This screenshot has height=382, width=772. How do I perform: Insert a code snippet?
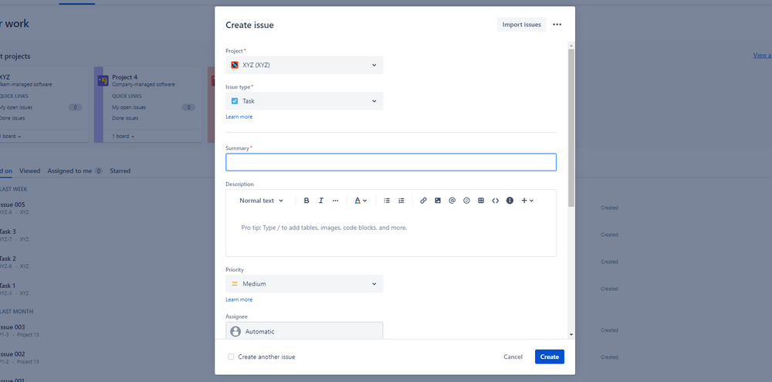coord(496,201)
